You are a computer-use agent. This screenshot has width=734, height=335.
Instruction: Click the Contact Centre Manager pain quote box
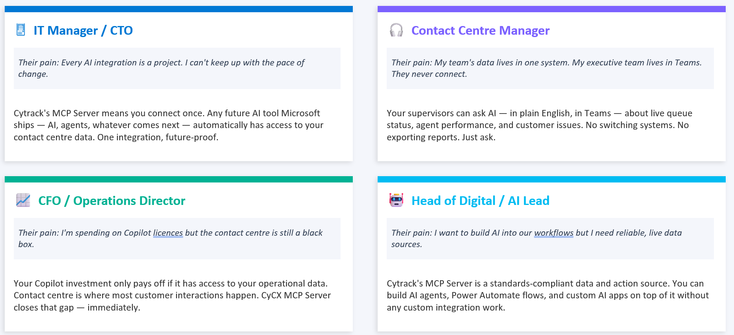[550, 68]
